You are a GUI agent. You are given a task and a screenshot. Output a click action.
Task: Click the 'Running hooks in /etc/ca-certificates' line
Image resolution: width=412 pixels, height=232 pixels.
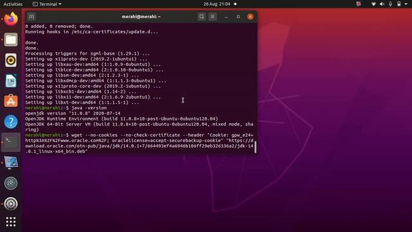[91, 32]
